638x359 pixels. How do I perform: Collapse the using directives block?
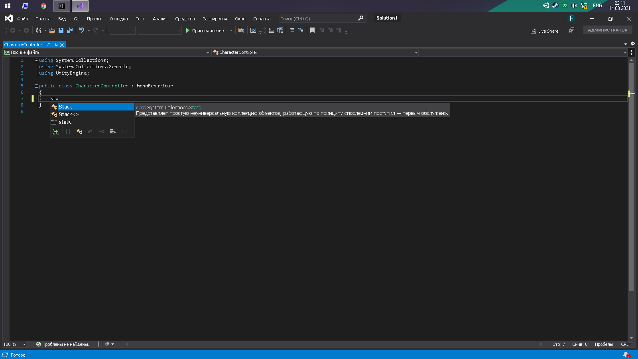point(36,61)
